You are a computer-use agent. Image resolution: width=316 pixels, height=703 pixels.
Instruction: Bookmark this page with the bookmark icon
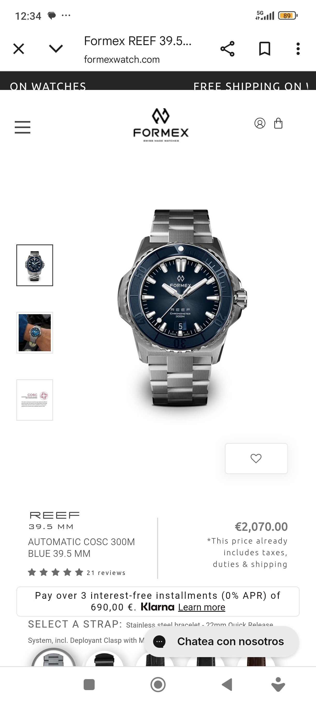point(264,49)
